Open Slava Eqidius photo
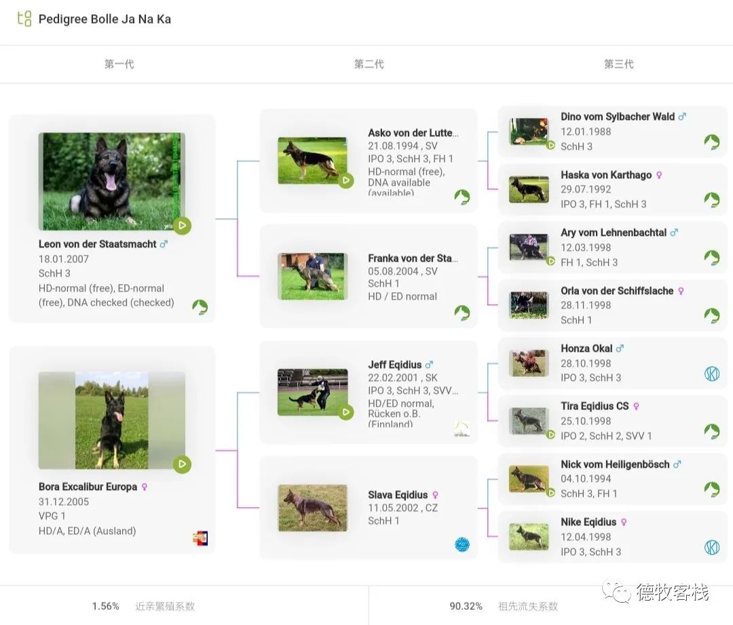Image resolution: width=733 pixels, height=625 pixels. (x=313, y=508)
